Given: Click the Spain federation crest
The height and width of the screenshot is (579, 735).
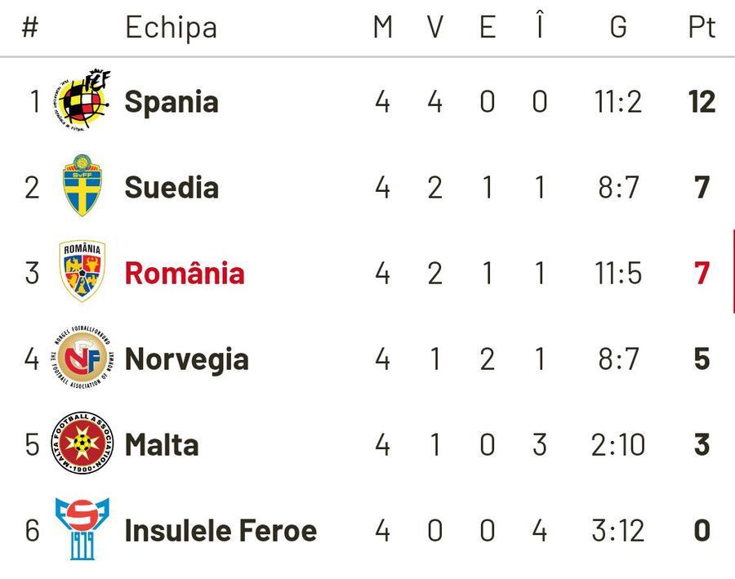Looking at the screenshot, I should coord(83,101).
